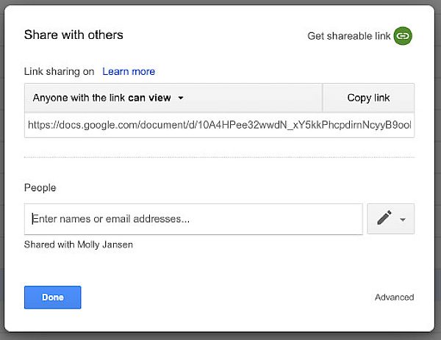Click the bold "can view" permission text
The height and width of the screenshot is (340, 441).
(x=151, y=98)
